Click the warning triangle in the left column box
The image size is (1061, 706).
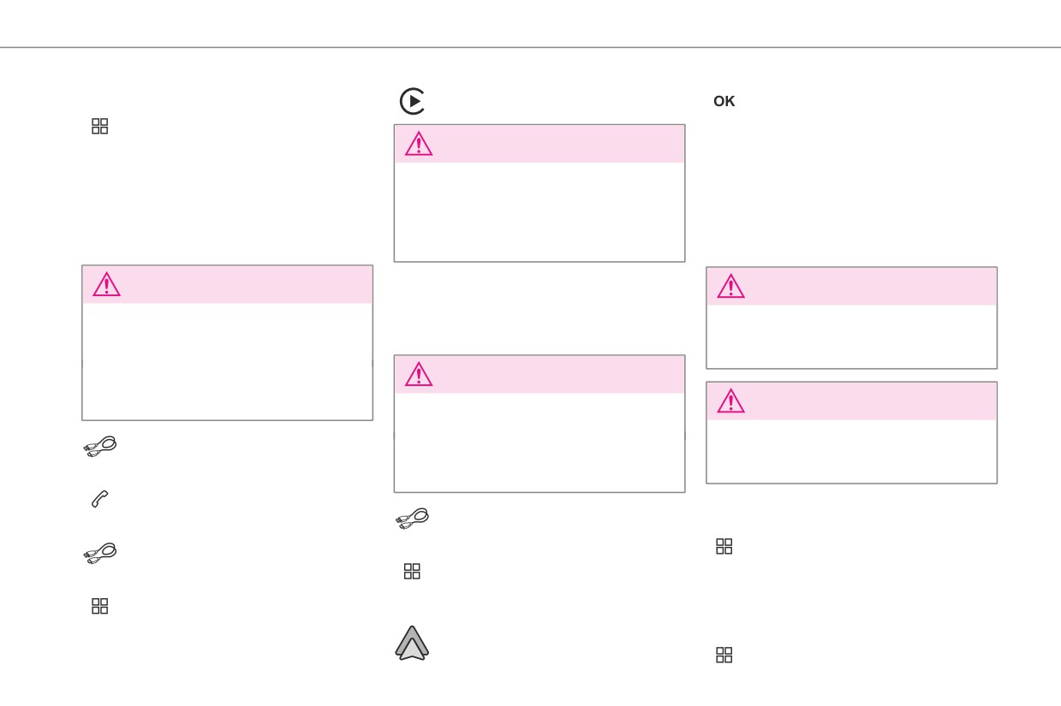[x=106, y=284]
